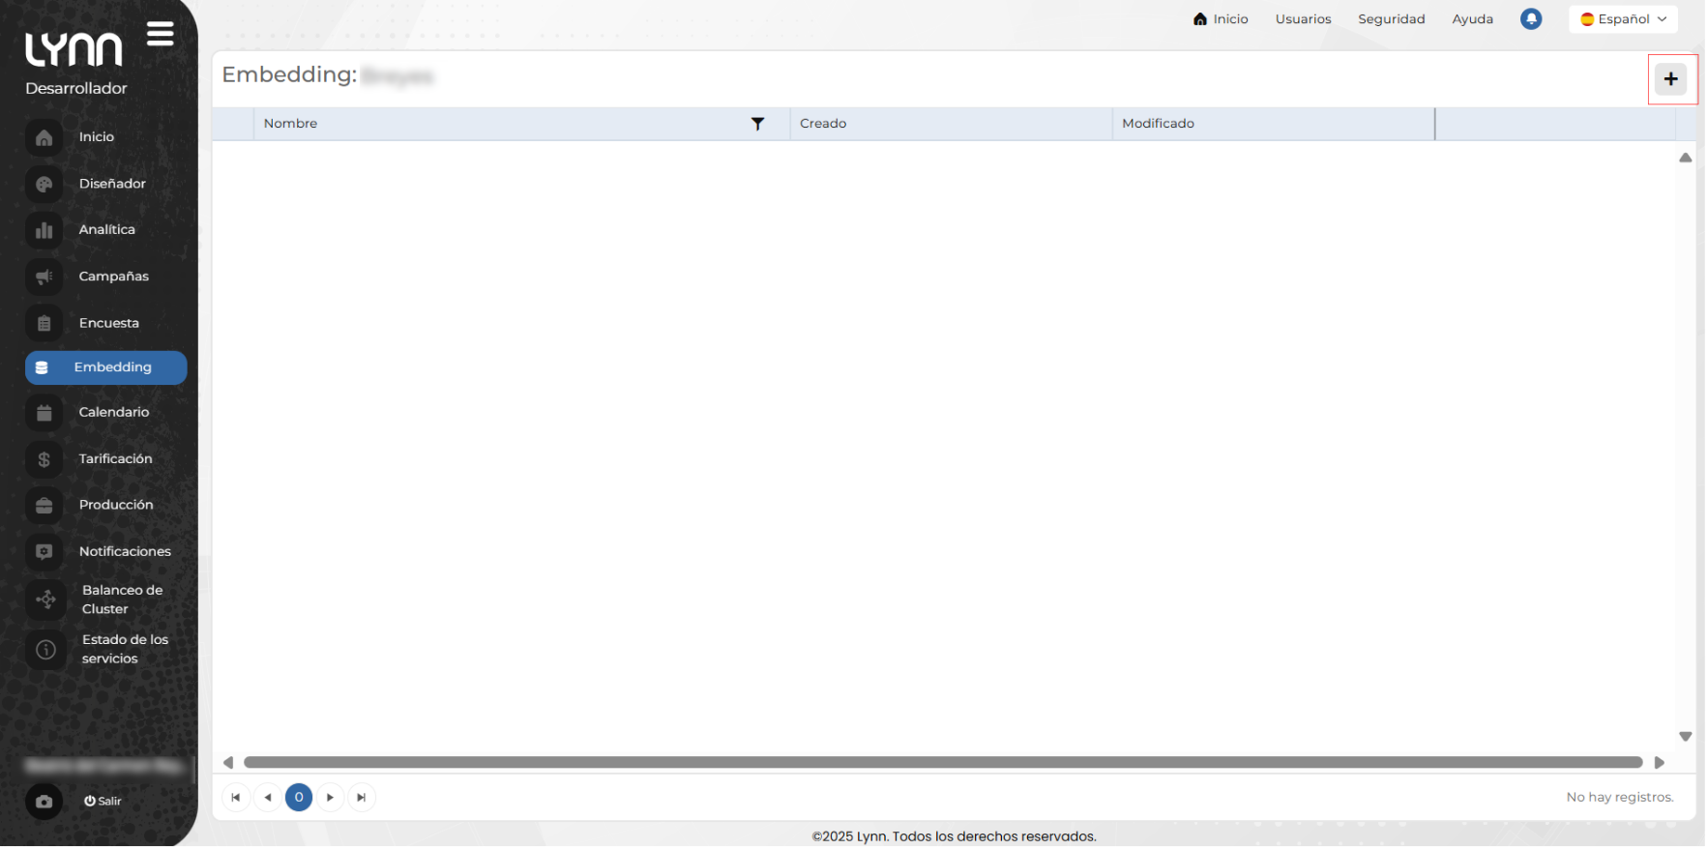The width and height of the screenshot is (1708, 849).
Task: Go to first page of results
Action: coord(236,798)
